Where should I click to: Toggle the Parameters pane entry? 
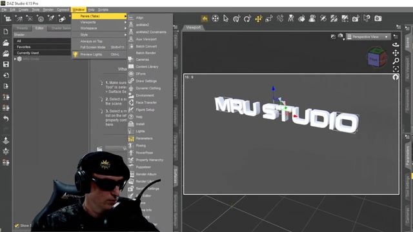point(150,139)
